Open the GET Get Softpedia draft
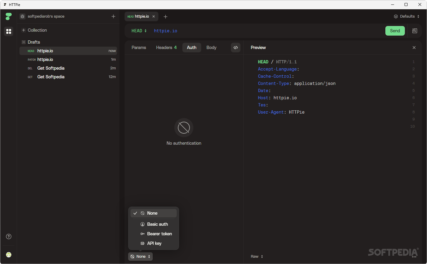The width and height of the screenshot is (427, 264). pyautogui.click(x=68, y=77)
